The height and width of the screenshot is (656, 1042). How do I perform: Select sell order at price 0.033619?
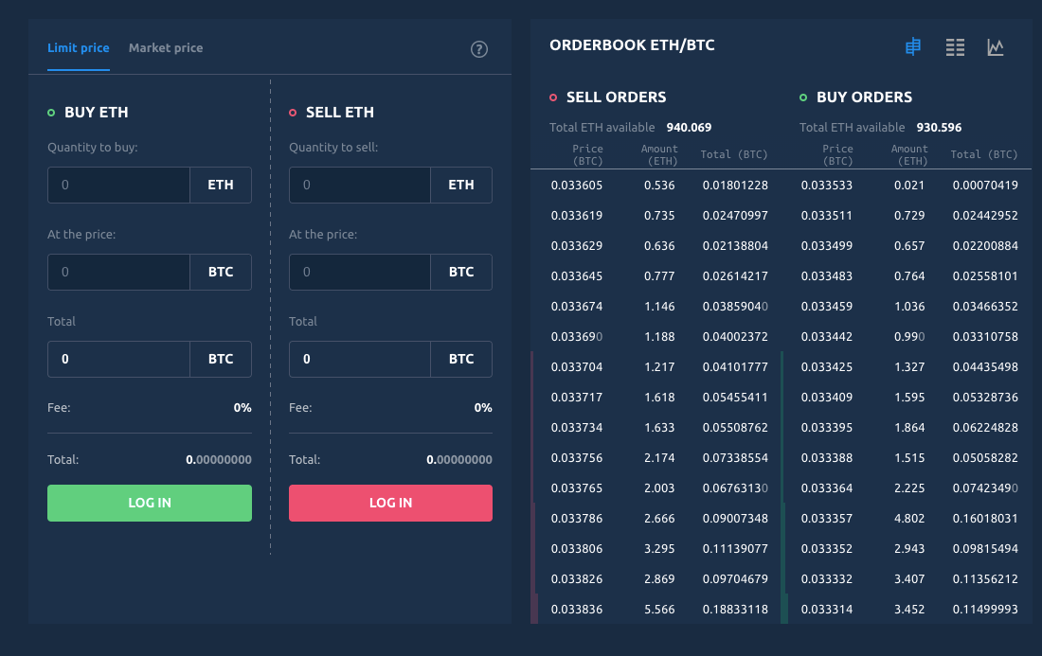coord(656,215)
